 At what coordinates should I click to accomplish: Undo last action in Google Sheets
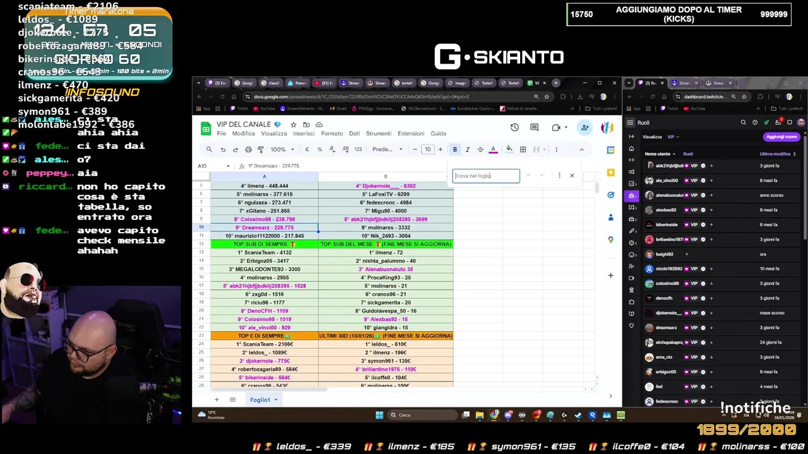(x=223, y=149)
